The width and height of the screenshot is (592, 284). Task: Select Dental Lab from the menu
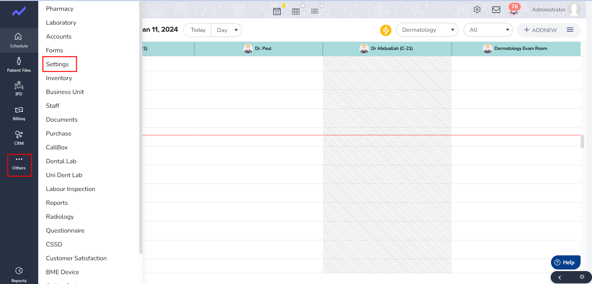(61, 161)
